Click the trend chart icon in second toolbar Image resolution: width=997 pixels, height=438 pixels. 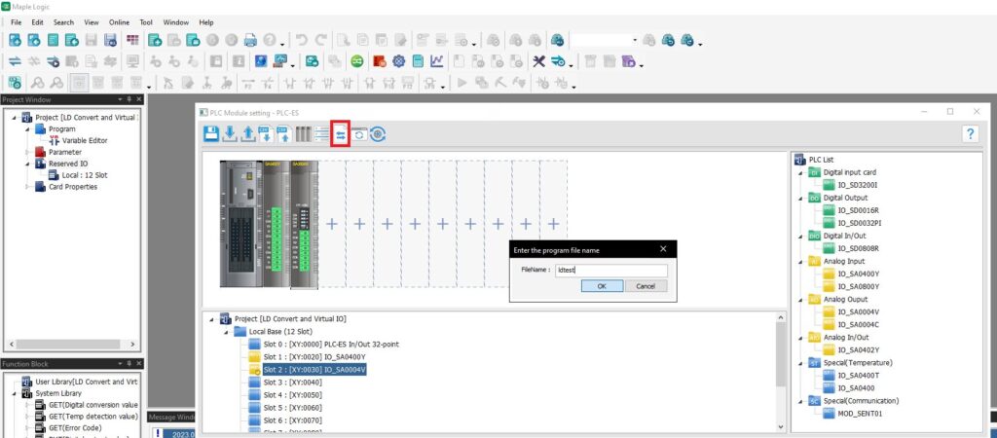[436, 61]
